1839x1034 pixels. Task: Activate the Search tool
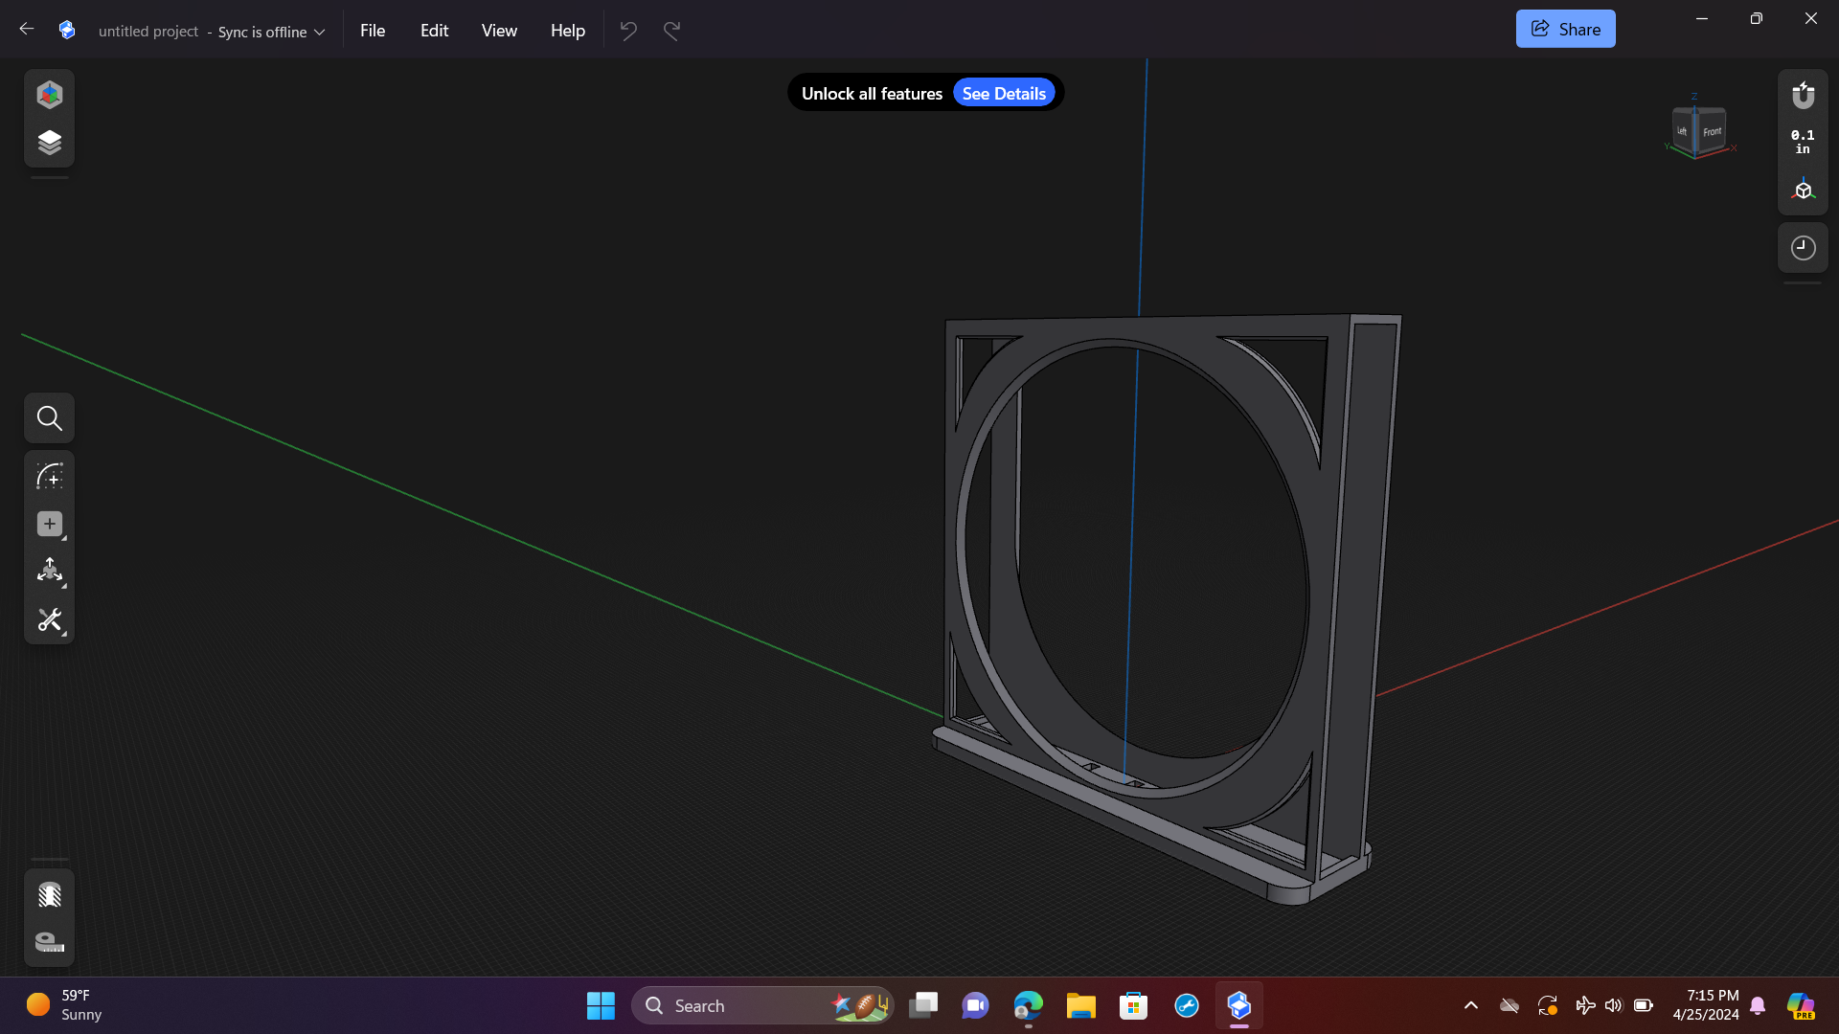(49, 417)
